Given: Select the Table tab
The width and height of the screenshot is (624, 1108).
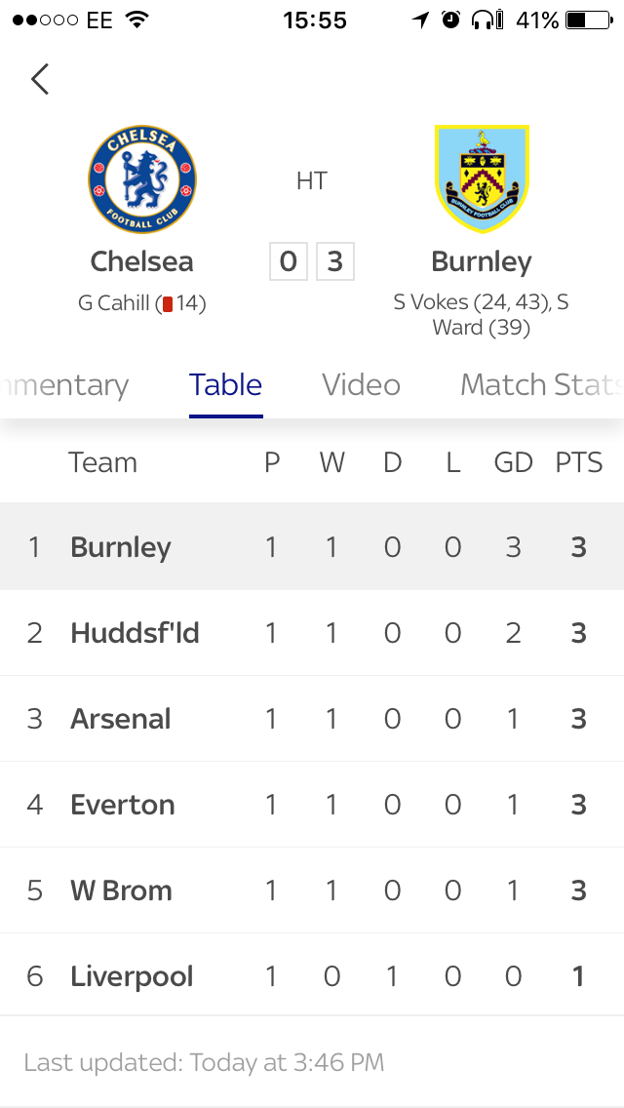Looking at the screenshot, I should (225, 385).
